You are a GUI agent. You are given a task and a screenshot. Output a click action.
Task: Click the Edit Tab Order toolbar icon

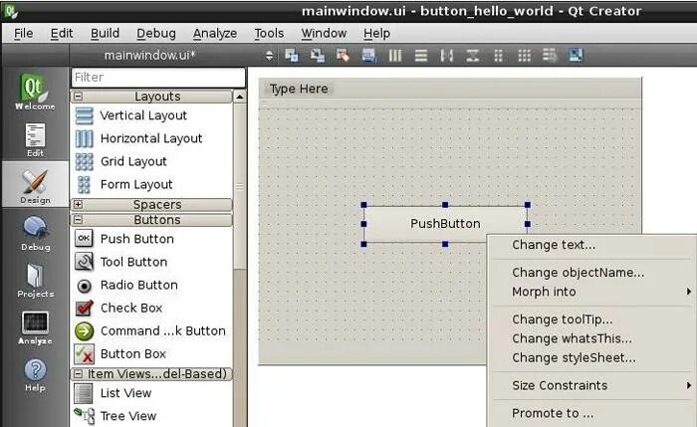pos(369,56)
